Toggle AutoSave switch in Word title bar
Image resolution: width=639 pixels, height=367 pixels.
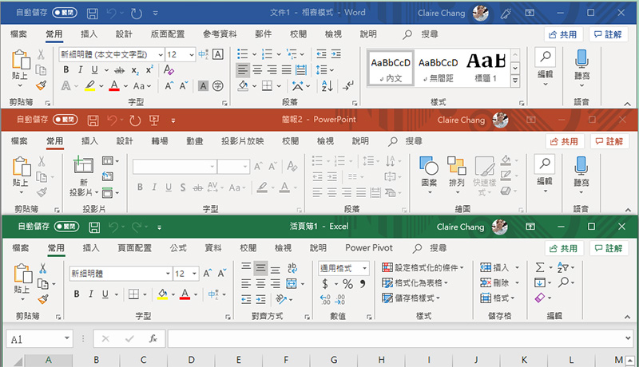tap(65, 13)
